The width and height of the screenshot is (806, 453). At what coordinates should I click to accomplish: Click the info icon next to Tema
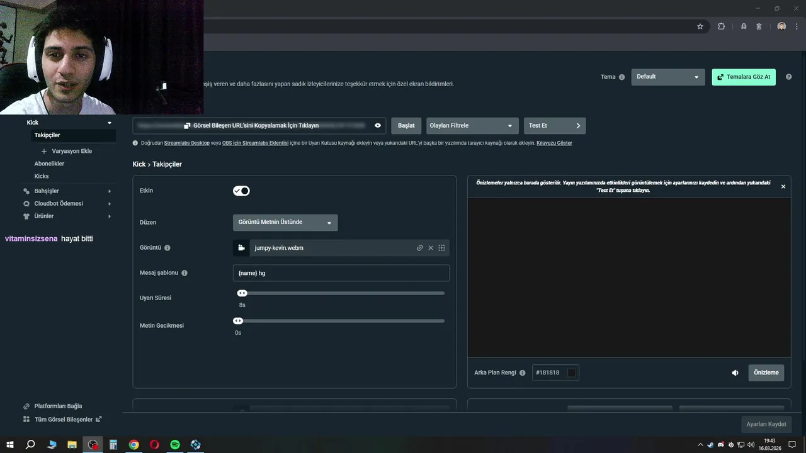[622, 77]
